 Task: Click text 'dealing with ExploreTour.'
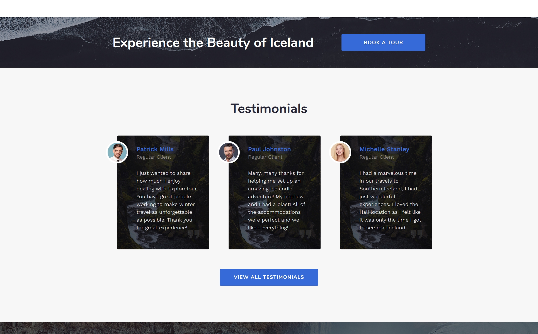[x=167, y=189]
